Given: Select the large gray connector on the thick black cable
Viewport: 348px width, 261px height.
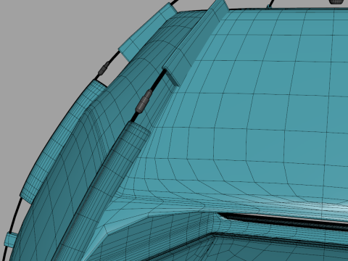Looking at the screenshot, I should point(144,101).
